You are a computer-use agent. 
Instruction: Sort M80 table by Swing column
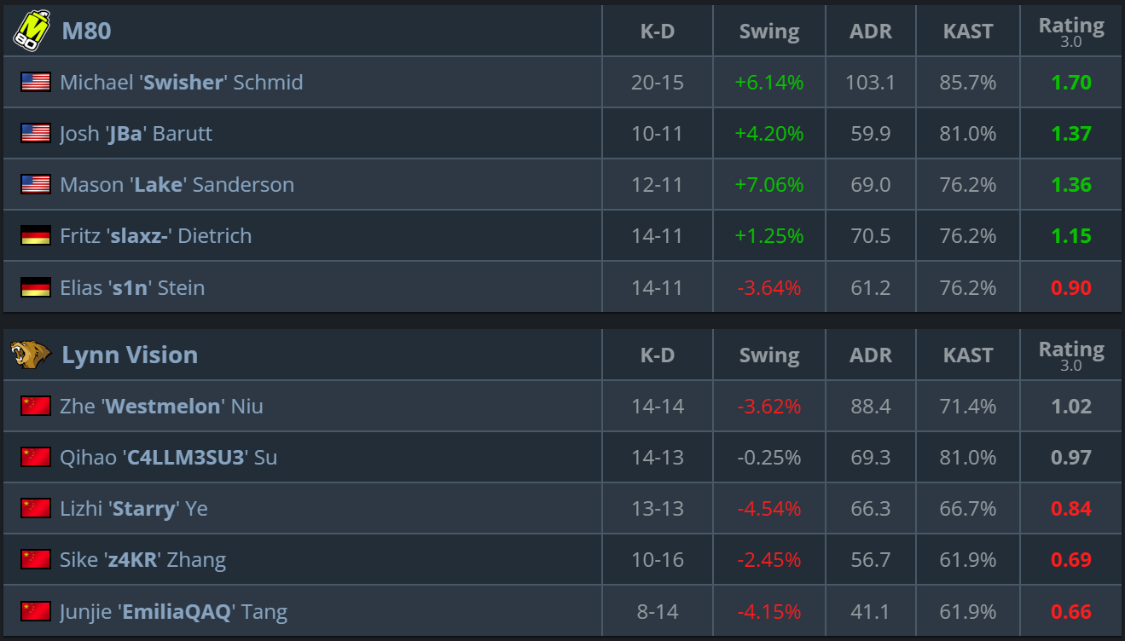pyautogui.click(x=769, y=32)
